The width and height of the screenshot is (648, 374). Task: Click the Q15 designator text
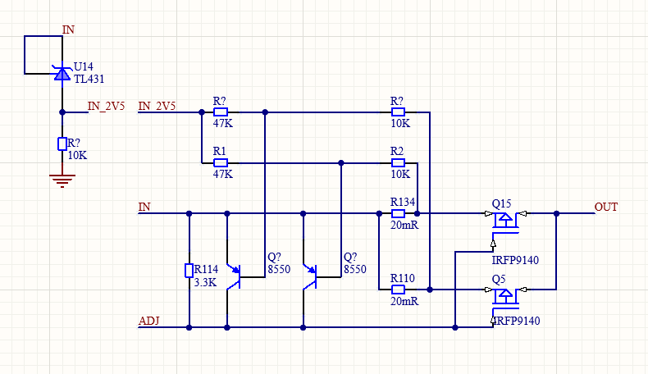click(501, 203)
